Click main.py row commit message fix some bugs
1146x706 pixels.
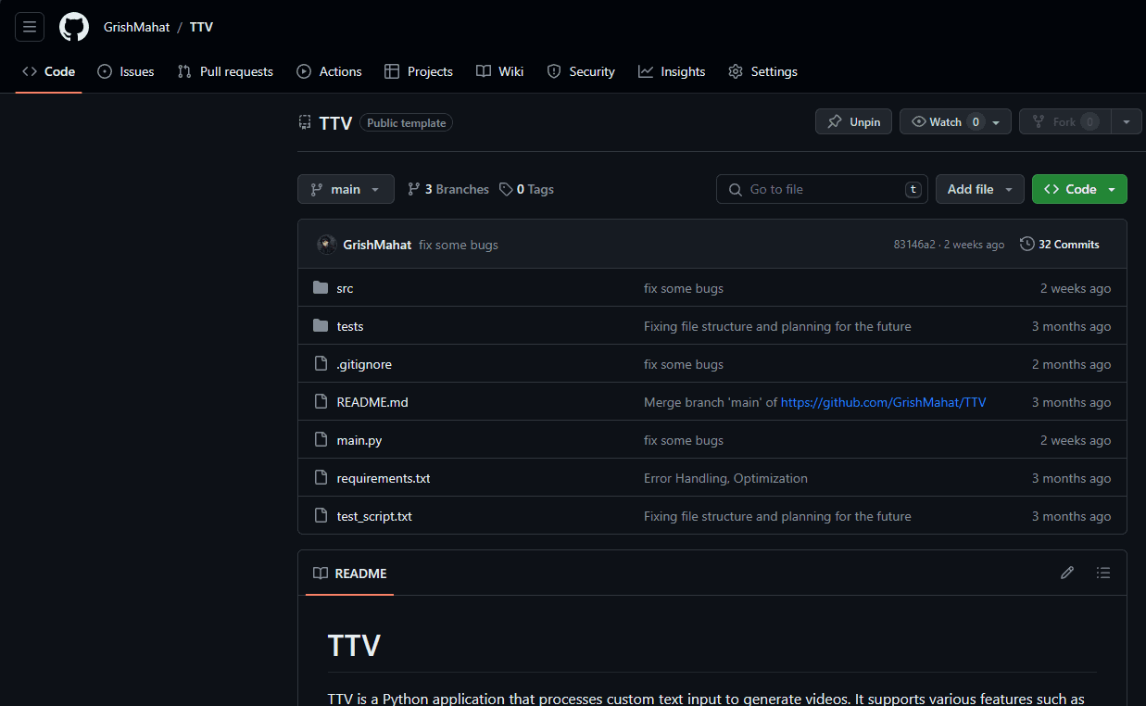[684, 440]
